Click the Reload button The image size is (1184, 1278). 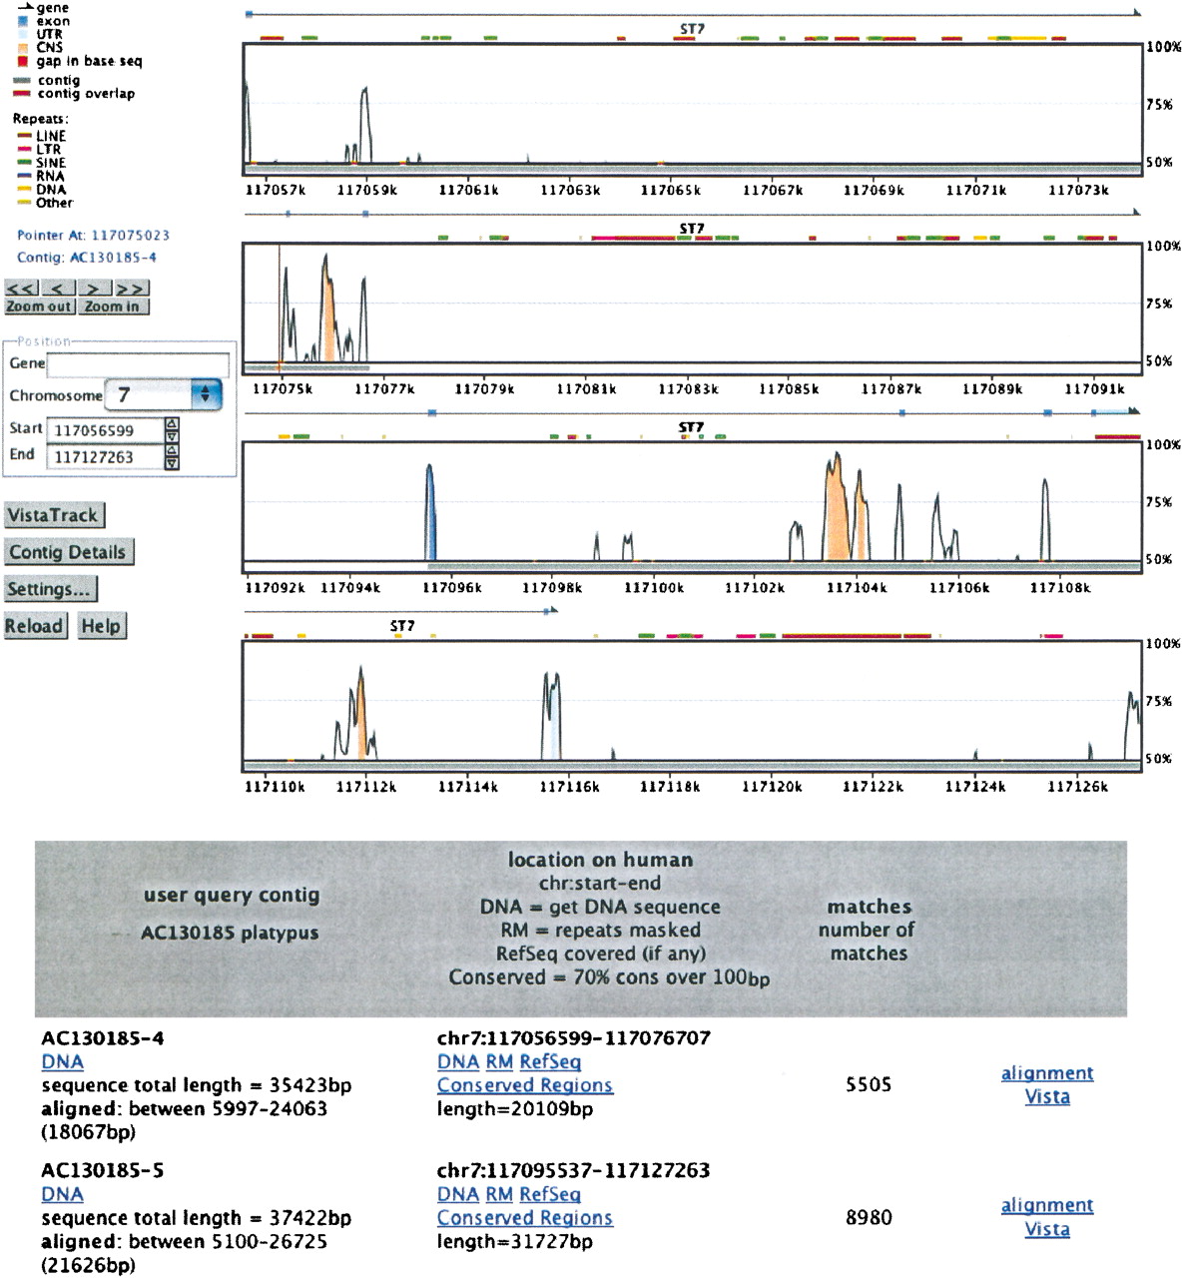click(35, 626)
